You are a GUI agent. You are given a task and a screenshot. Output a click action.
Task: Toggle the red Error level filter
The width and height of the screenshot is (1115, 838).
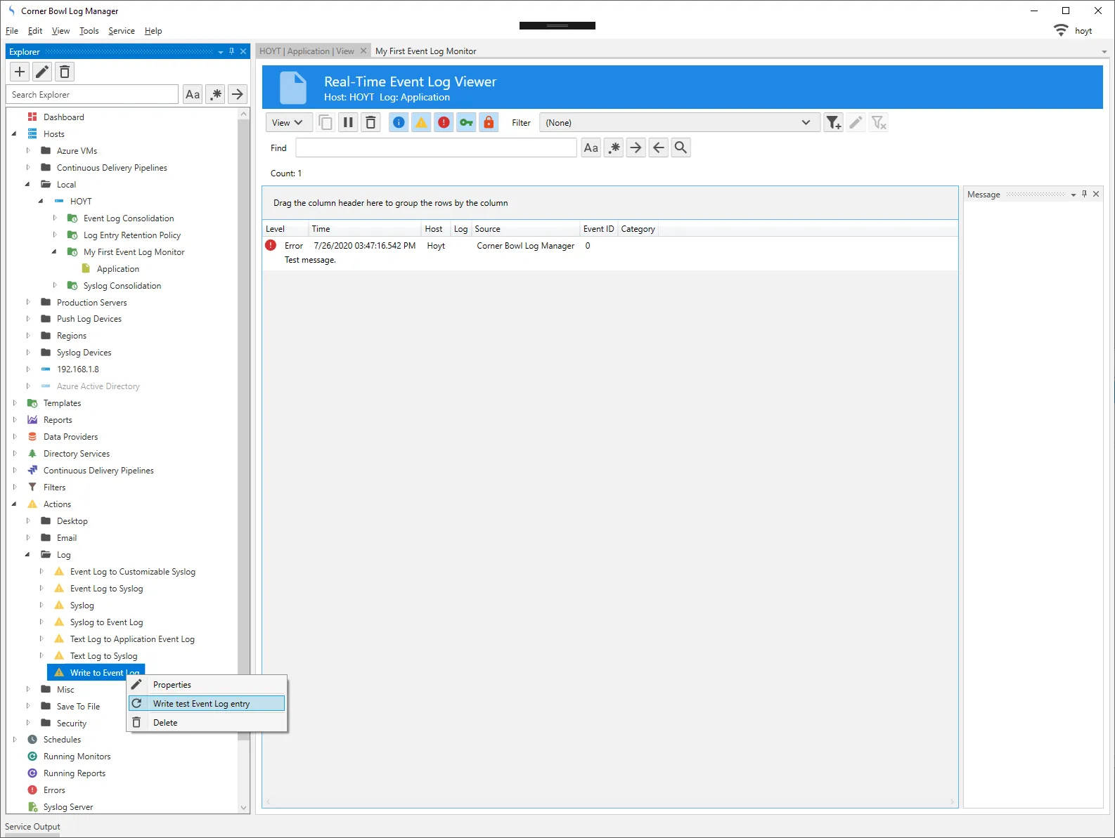point(444,123)
